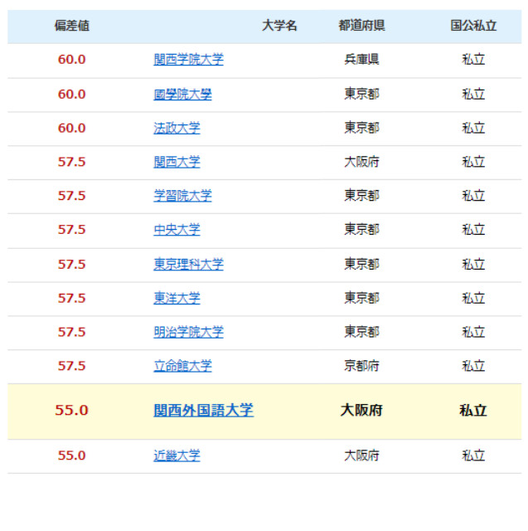Select 57.5 score in 学習院大学 row
Screen dimensions: 528x531
72,196
